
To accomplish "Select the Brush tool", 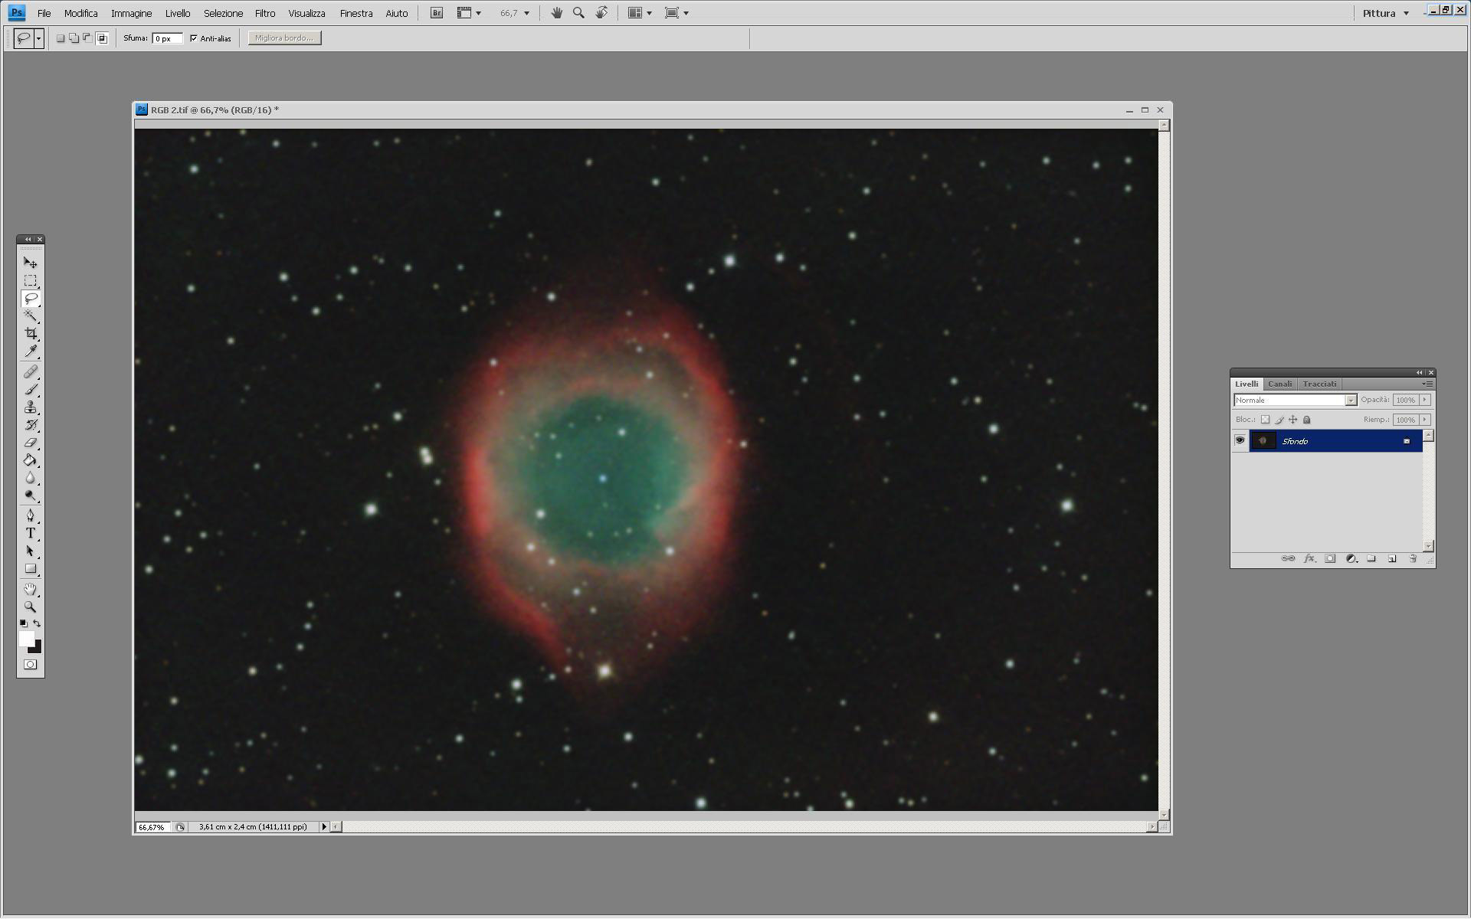I will click(31, 390).
